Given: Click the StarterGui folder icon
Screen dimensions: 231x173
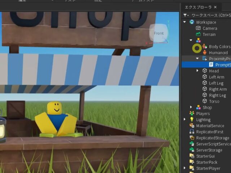Looking at the screenshot, I should (192, 156).
